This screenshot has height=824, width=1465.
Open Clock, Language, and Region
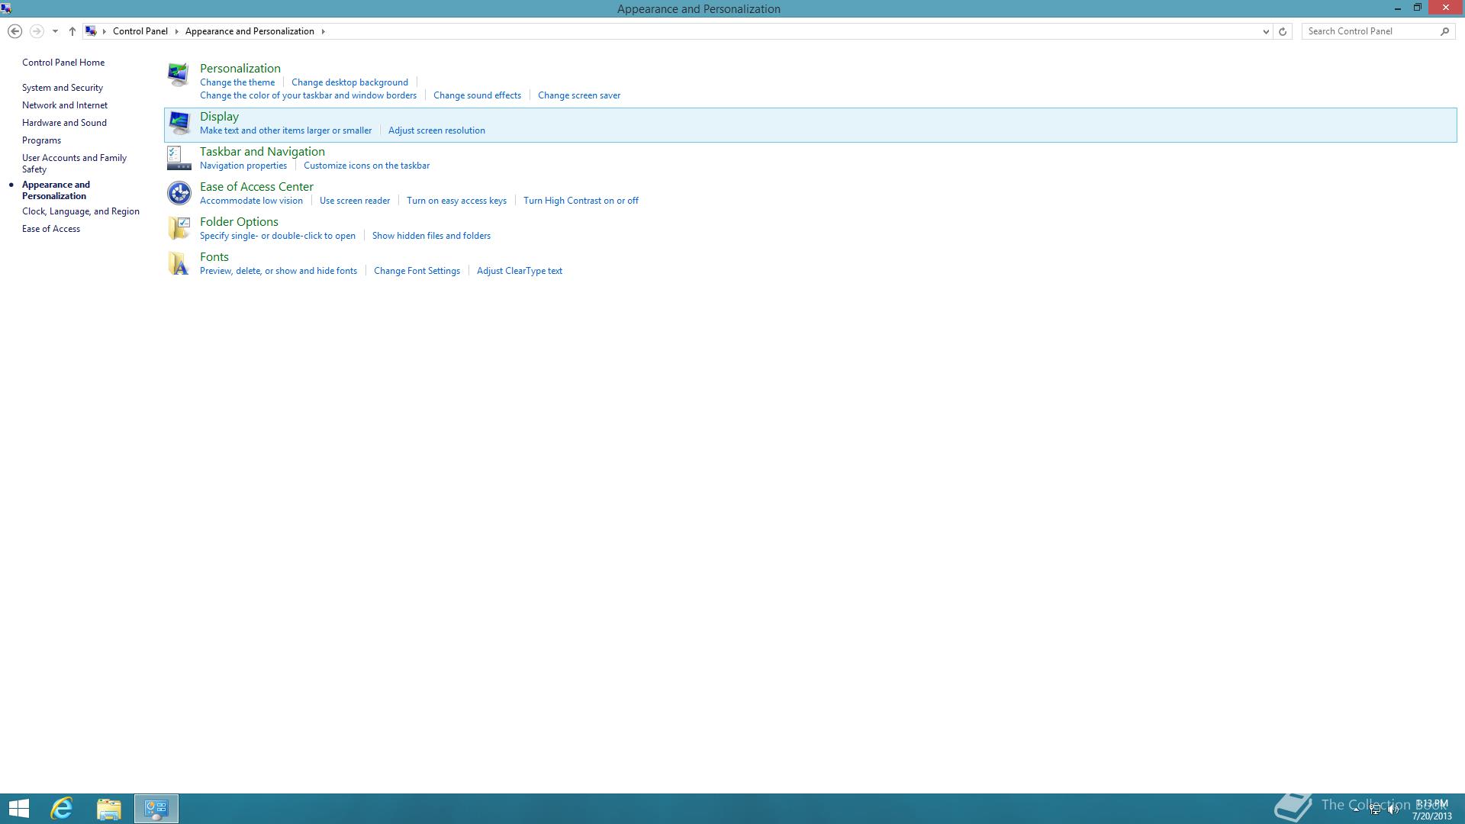81,211
